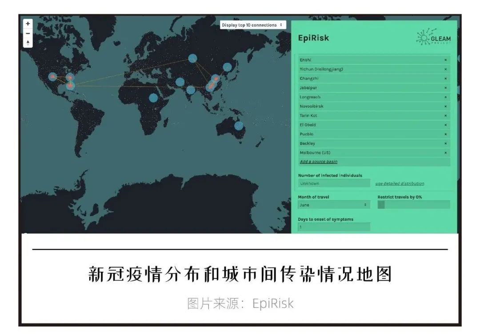Select Novosibirsk circle on the map
This screenshot has width=480, height=334.
point(192,58)
